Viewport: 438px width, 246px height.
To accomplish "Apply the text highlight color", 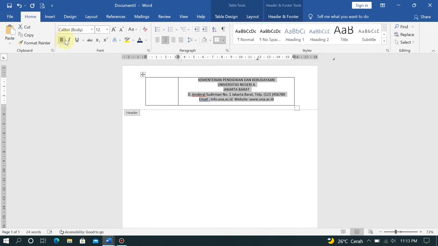I will point(127,40).
